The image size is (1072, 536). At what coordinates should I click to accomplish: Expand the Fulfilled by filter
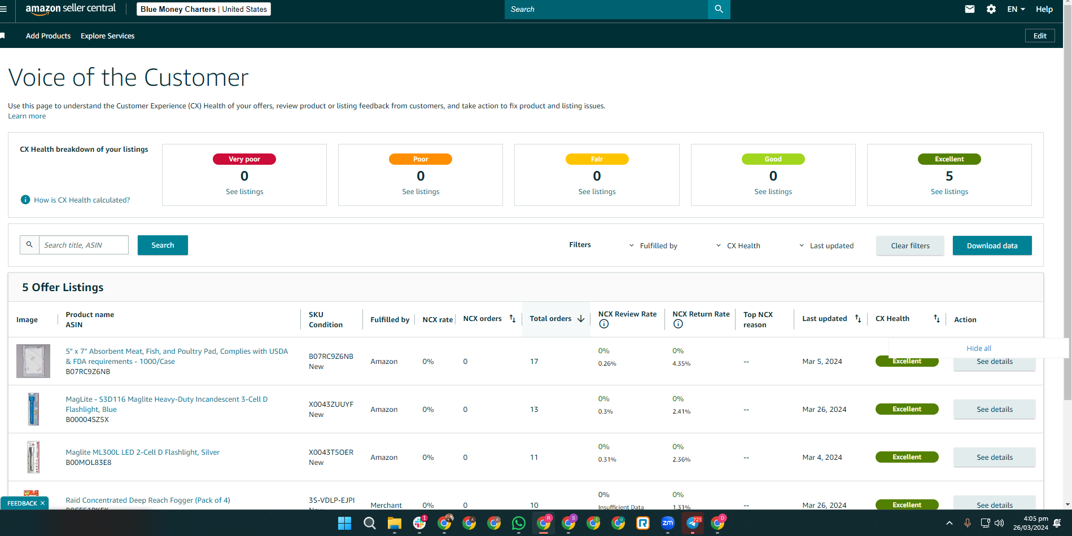(653, 245)
